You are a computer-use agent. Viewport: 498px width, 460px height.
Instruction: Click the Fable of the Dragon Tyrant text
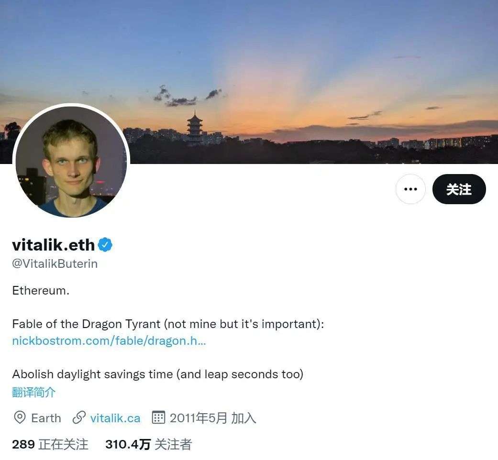(x=86, y=324)
